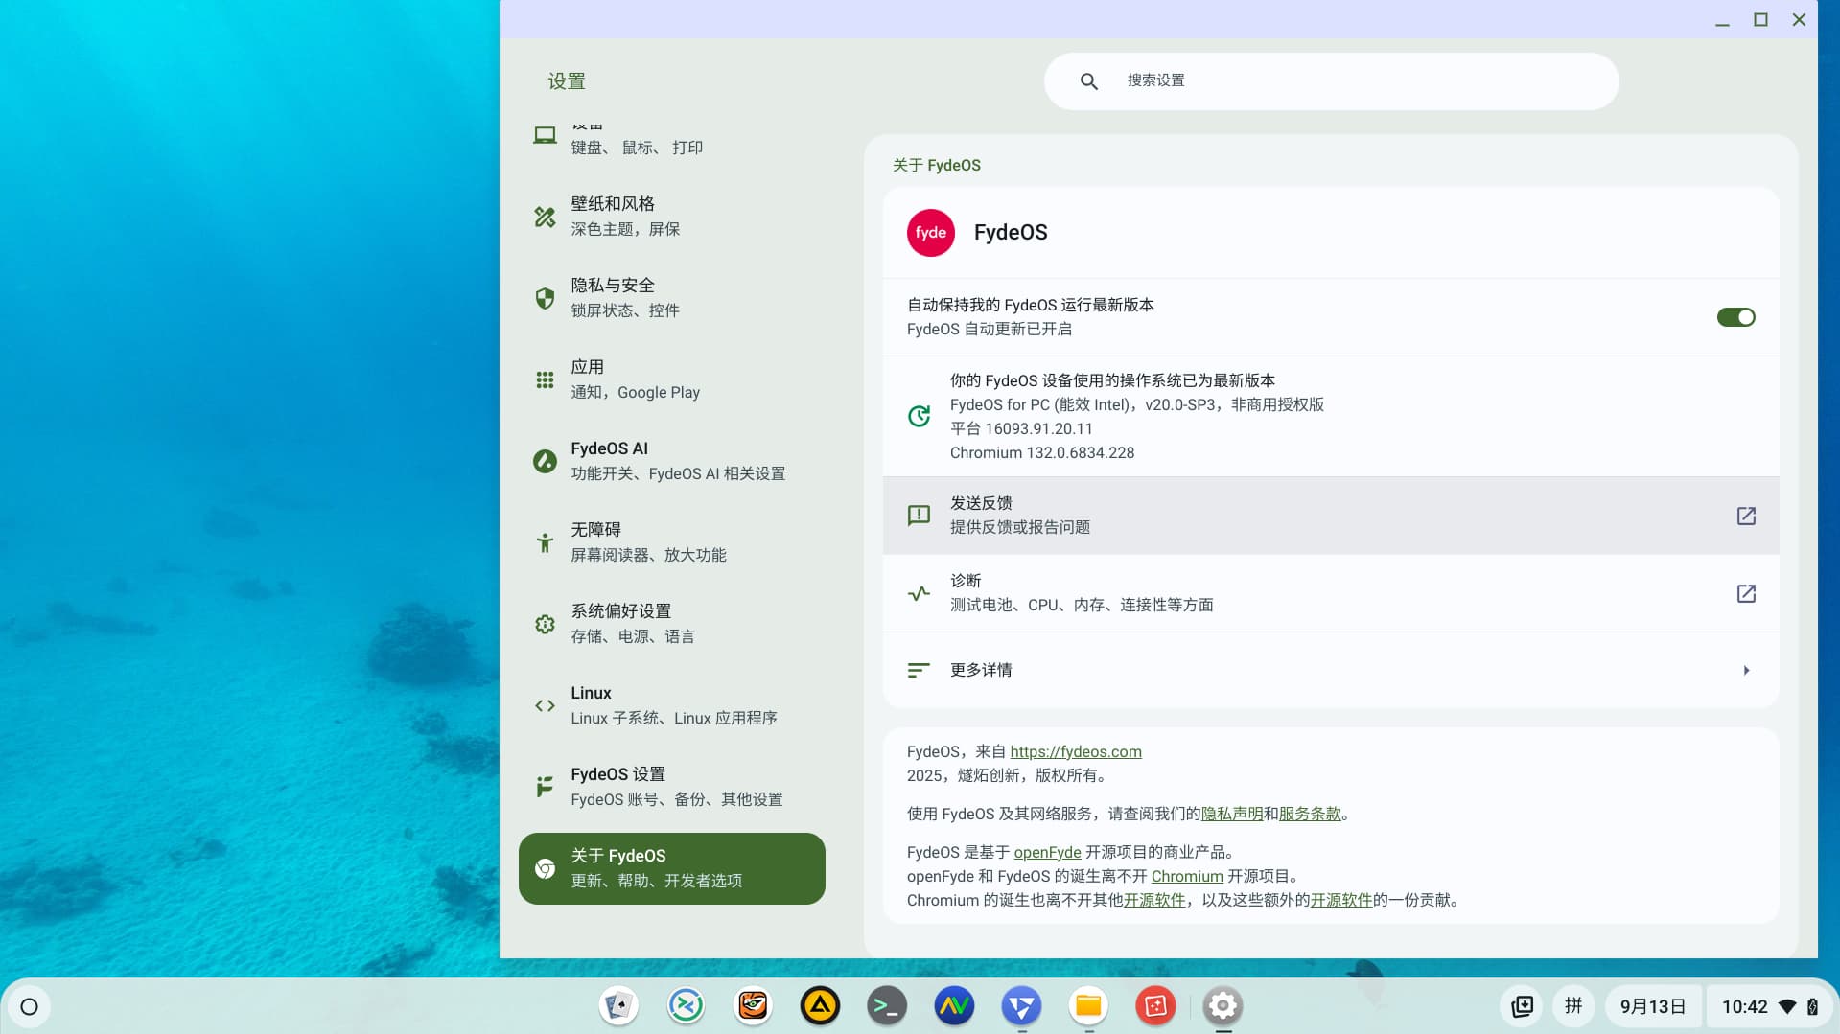Screen dimensions: 1840x1034
Task: Open the 诊断 diagnostics row
Action: [1330, 593]
